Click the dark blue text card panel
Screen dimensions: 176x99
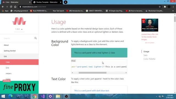point(99,90)
